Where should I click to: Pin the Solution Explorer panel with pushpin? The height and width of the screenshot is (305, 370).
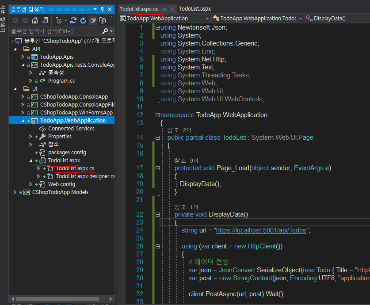[103, 9]
